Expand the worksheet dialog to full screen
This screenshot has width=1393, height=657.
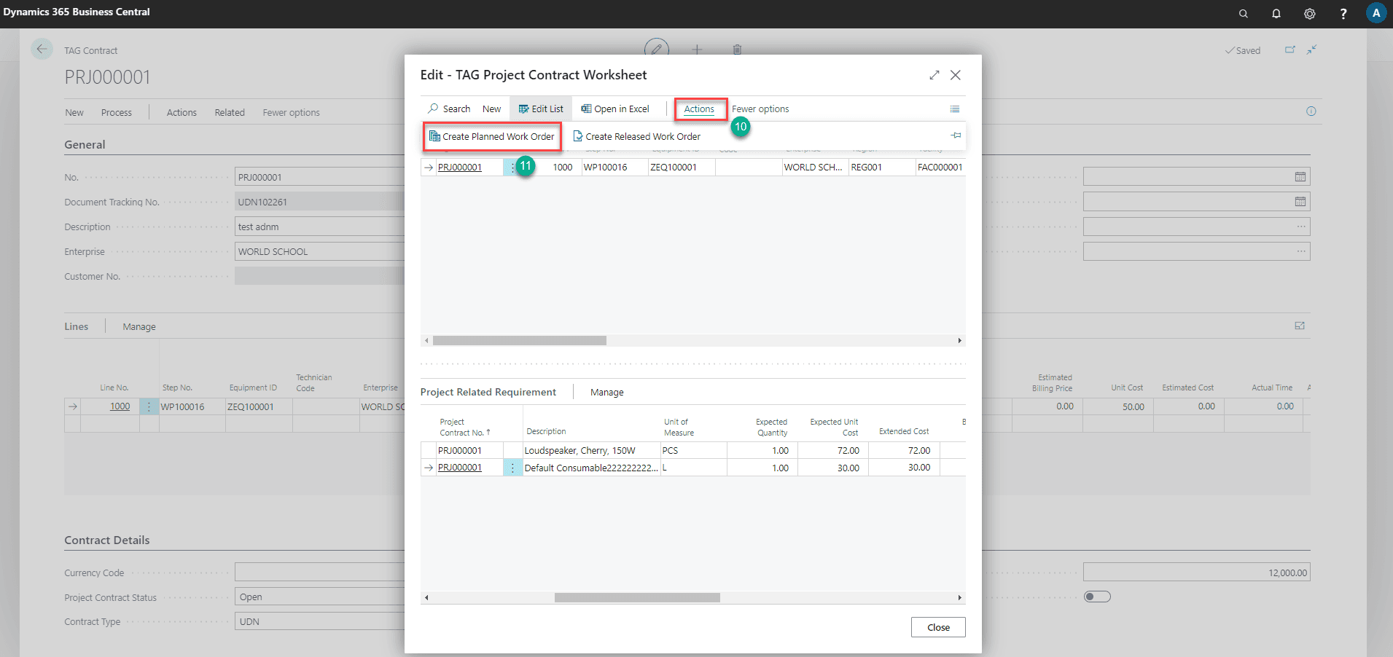pos(934,75)
